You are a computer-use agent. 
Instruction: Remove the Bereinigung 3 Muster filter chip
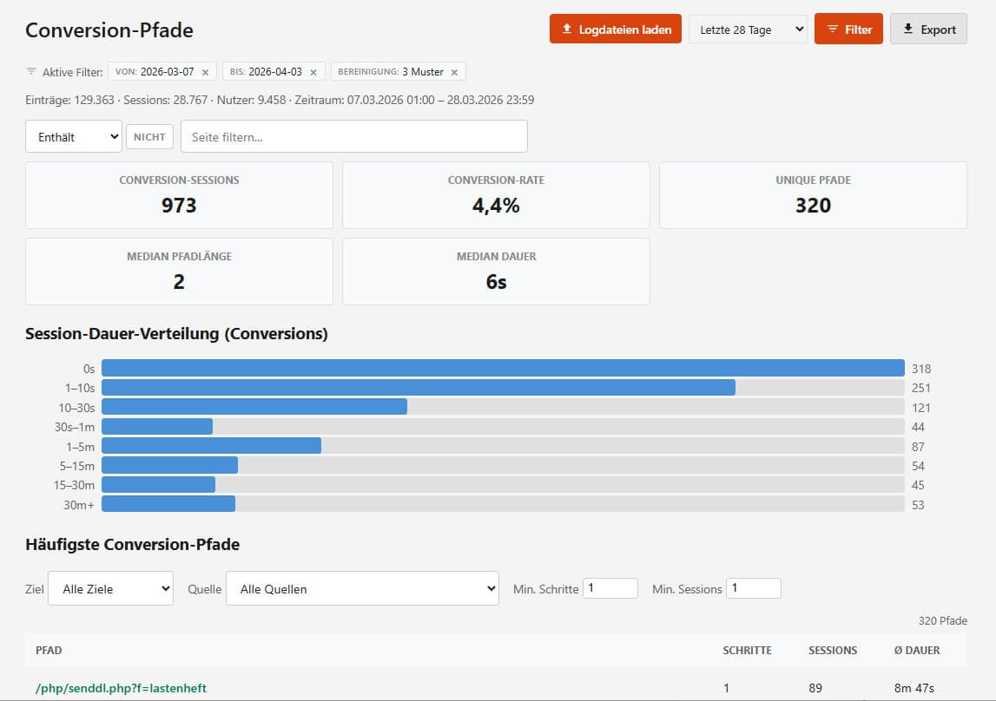[454, 72]
